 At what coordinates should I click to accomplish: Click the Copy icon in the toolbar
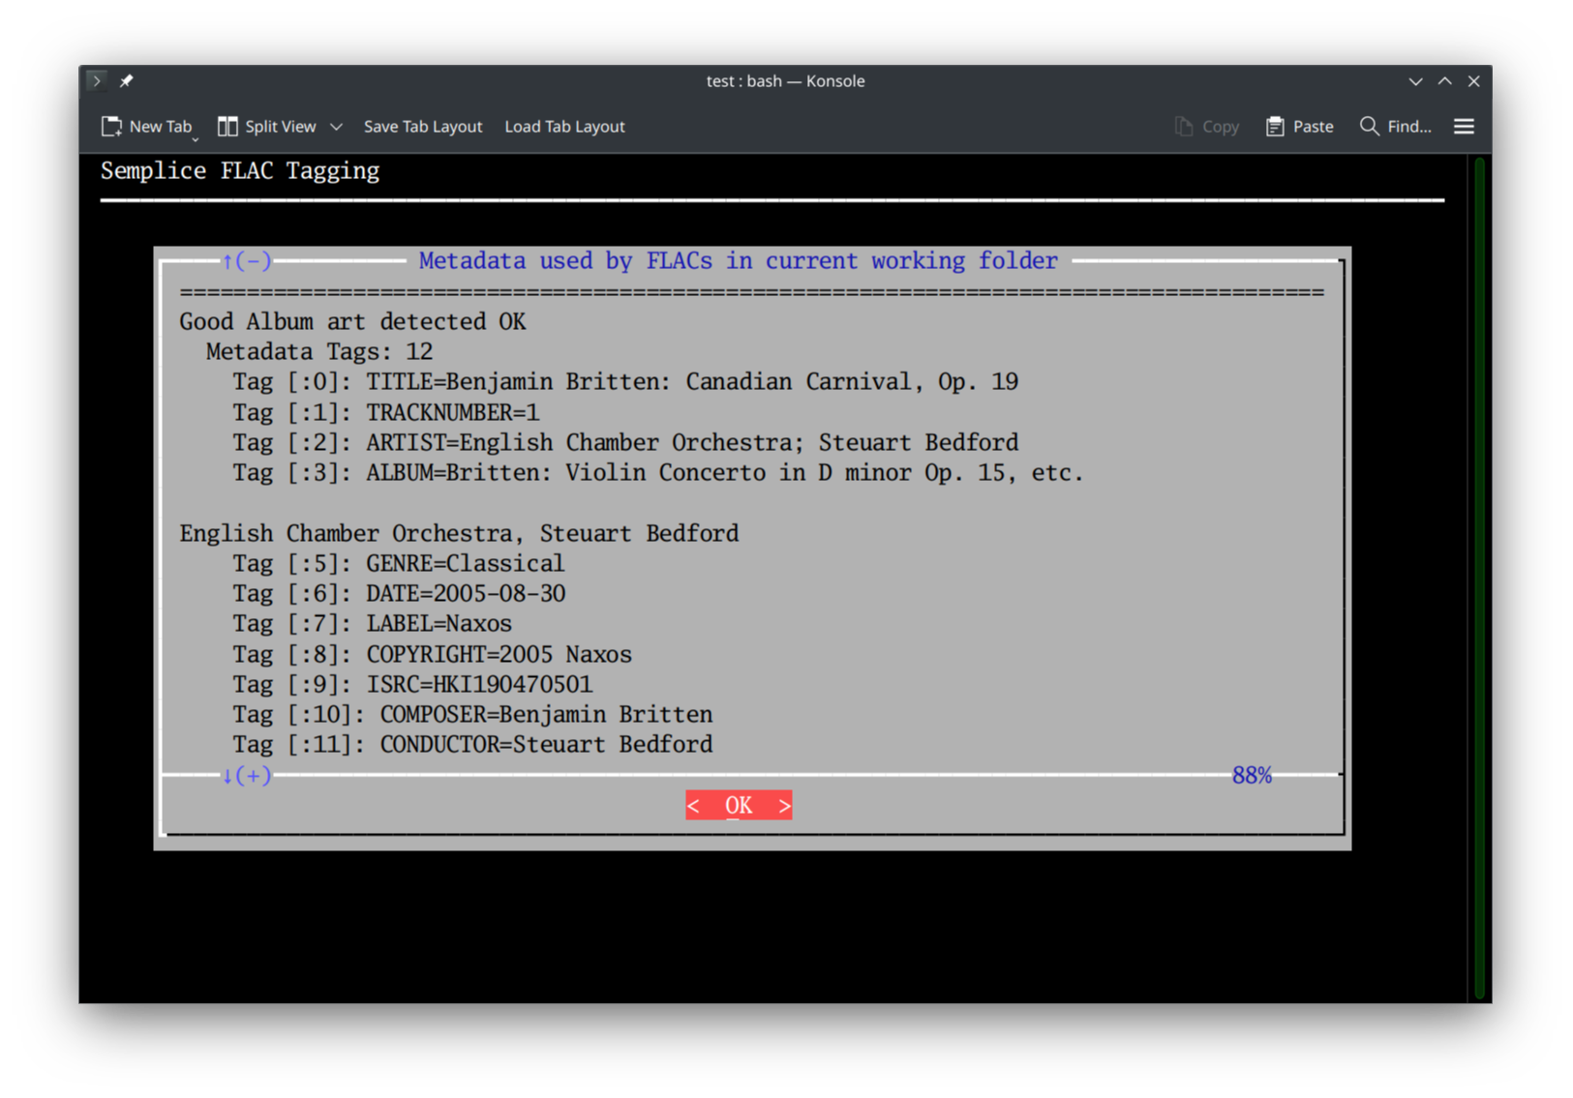[1183, 126]
